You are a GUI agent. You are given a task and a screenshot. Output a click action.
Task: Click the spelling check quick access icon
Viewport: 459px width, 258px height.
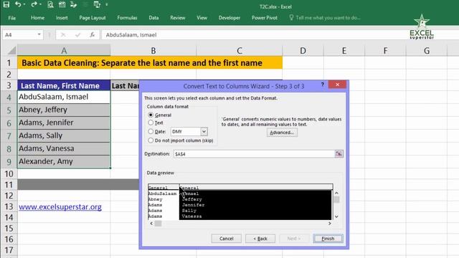[73, 4]
